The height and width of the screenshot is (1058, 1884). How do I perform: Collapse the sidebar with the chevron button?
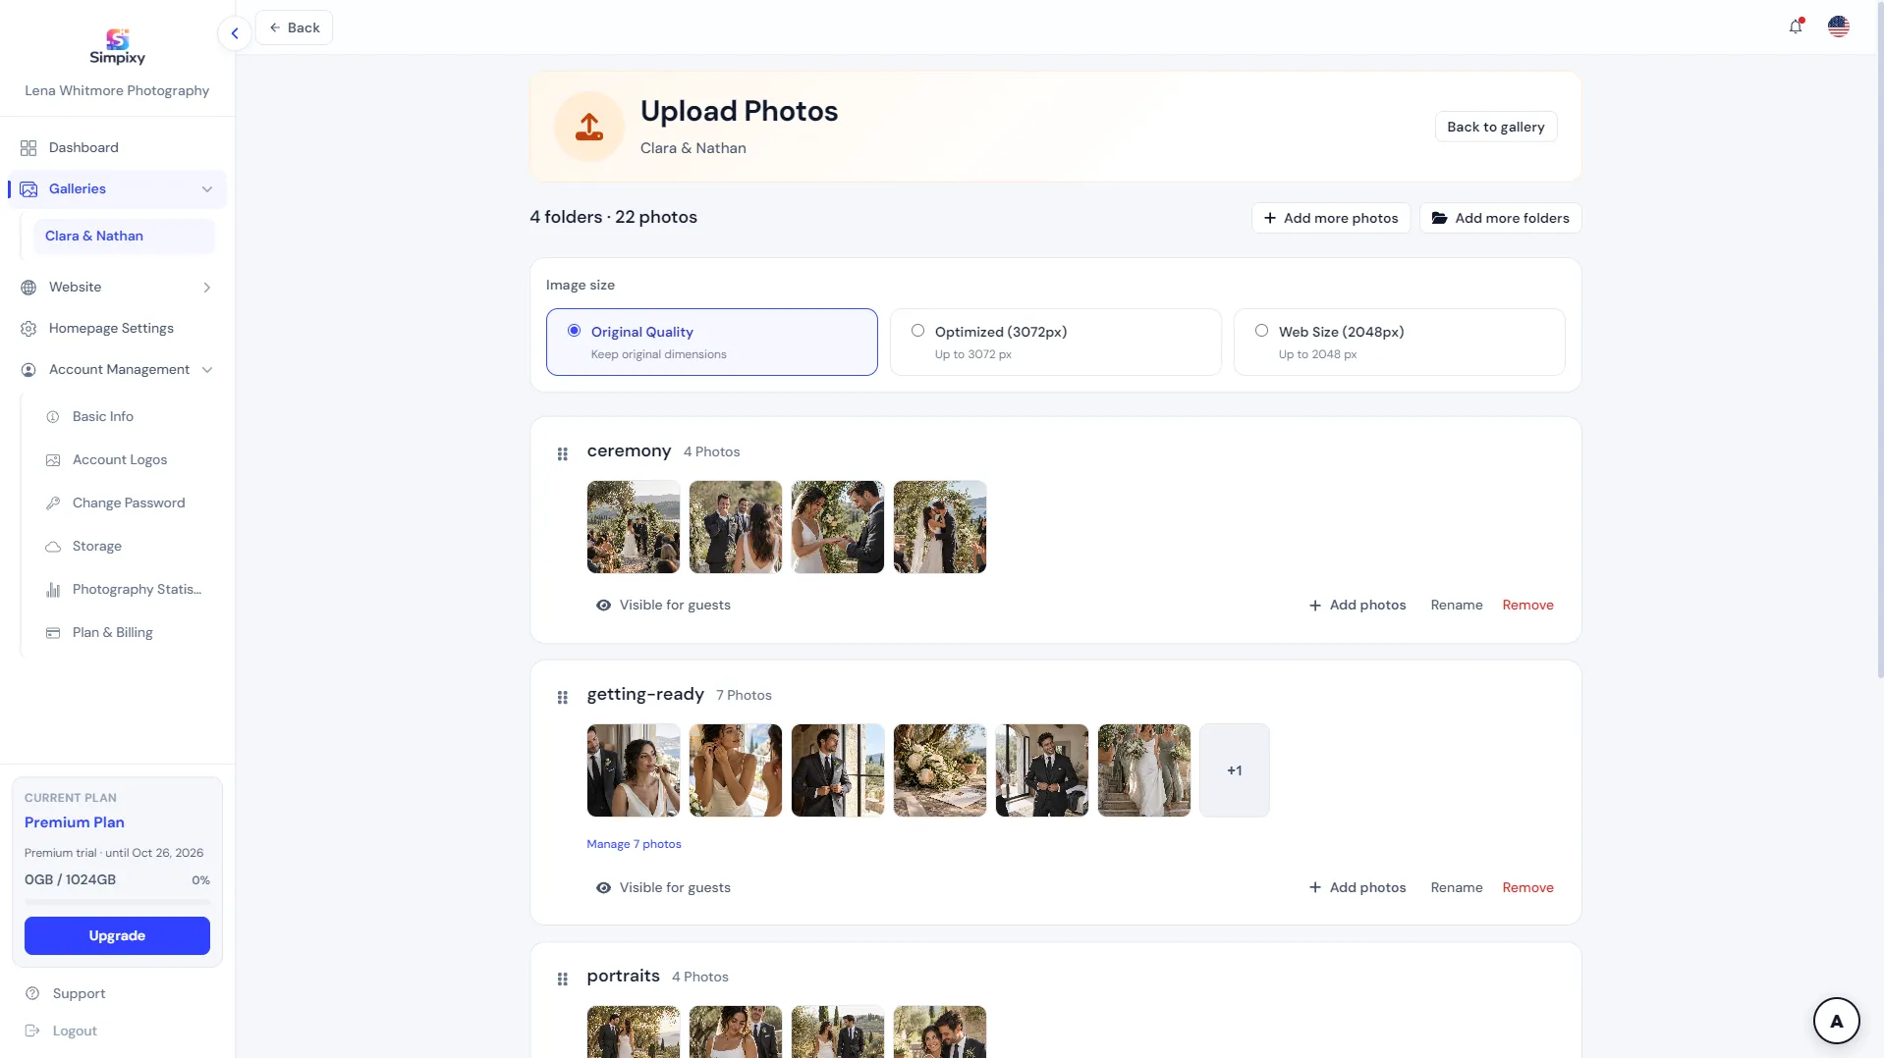(234, 33)
